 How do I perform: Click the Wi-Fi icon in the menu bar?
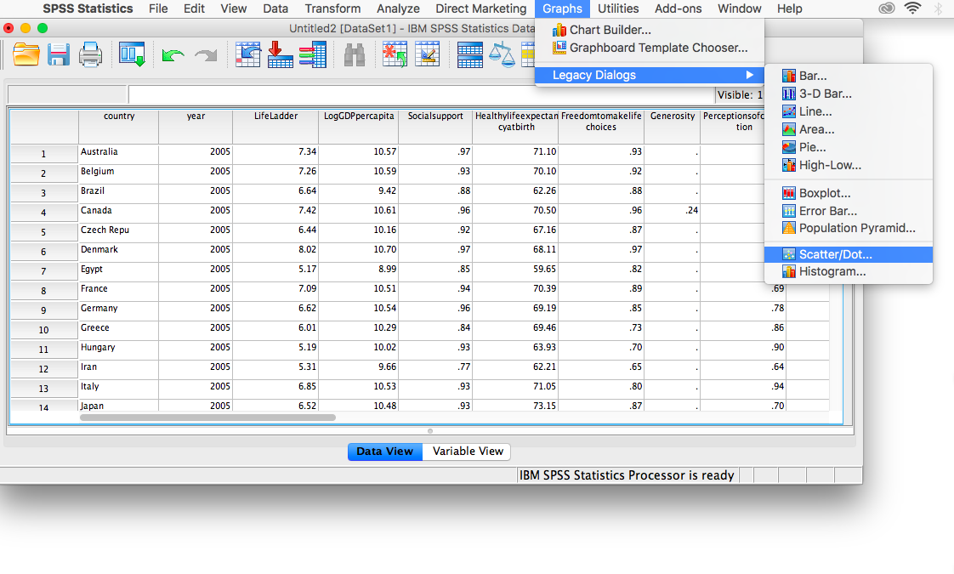(912, 9)
